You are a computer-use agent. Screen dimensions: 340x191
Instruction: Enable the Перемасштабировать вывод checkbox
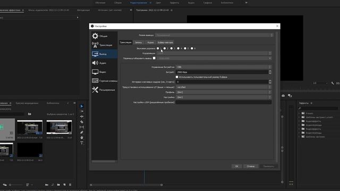click(154, 58)
